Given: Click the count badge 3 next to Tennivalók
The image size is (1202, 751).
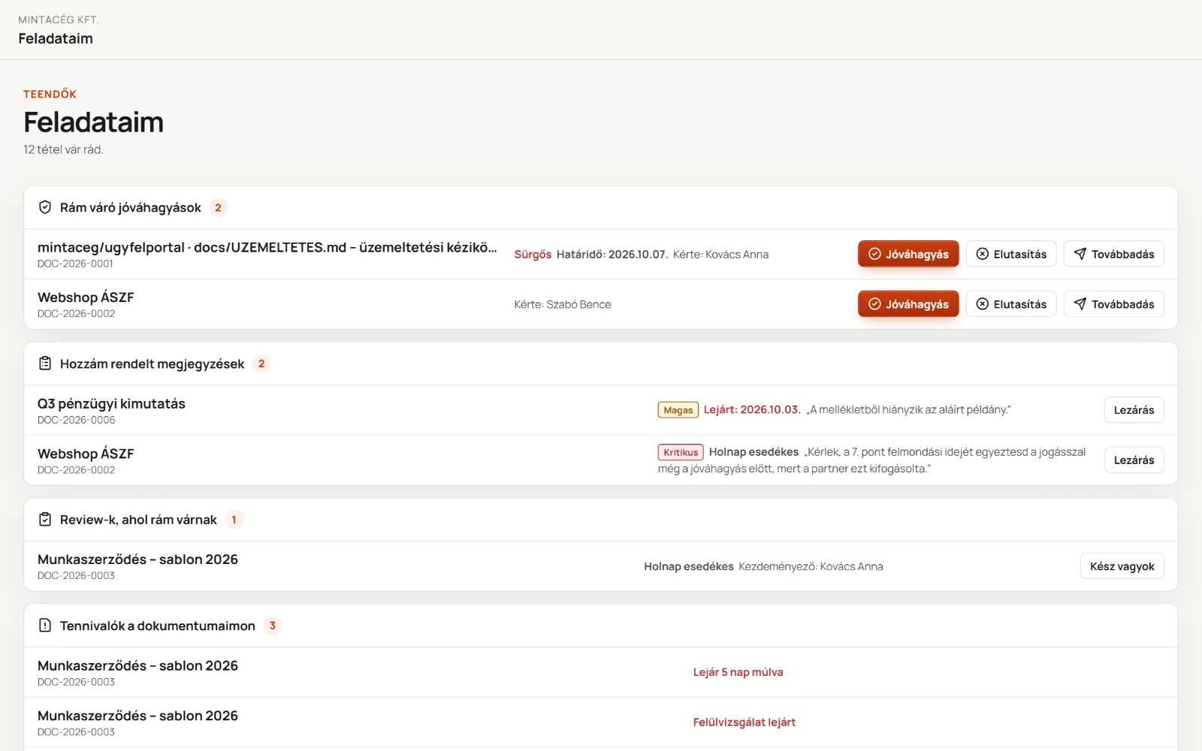Looking at the screenshot, I should [273, 626].
